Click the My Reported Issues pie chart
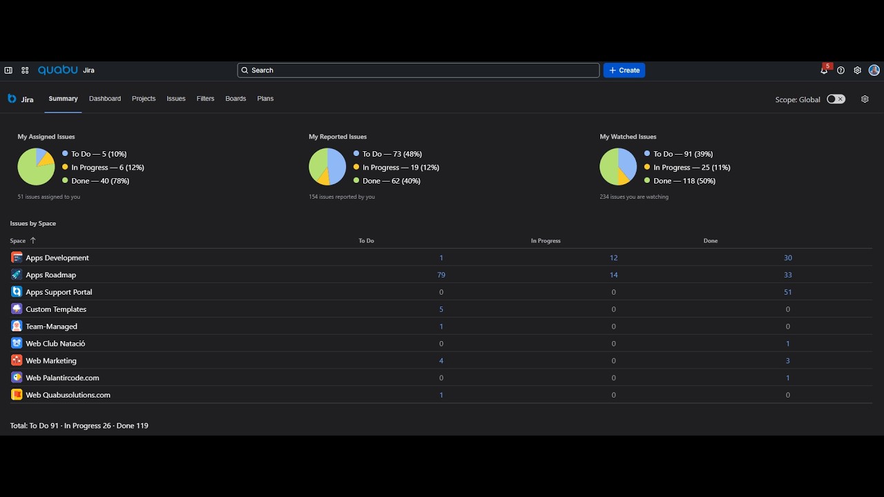 [327, 166]
